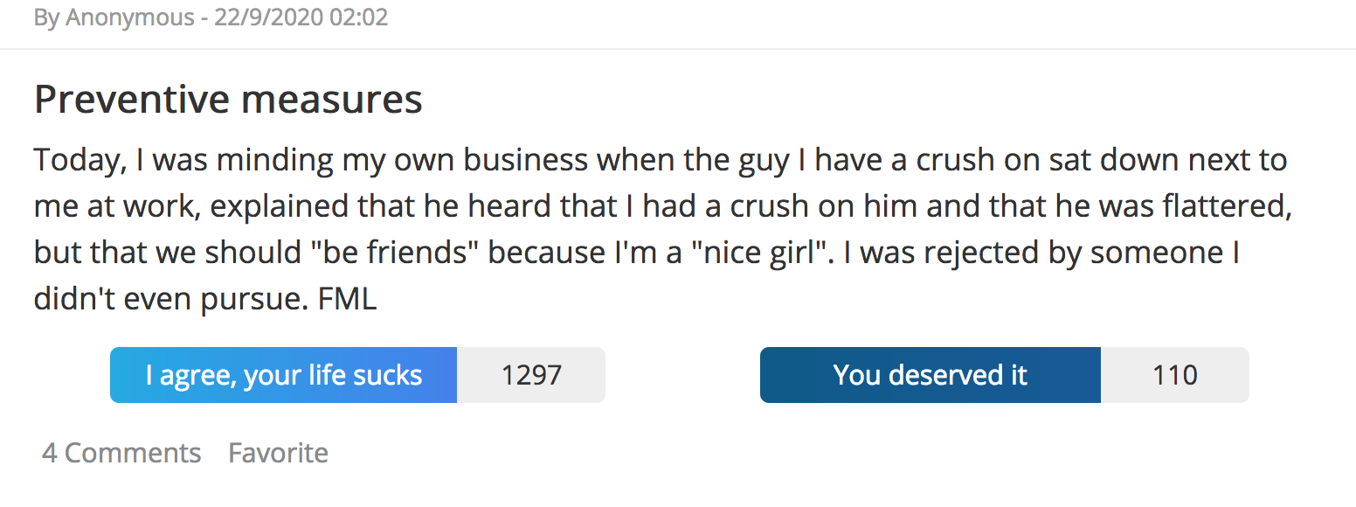
Task: Mark the post as Favorite
Action: [x=278, y=453]
